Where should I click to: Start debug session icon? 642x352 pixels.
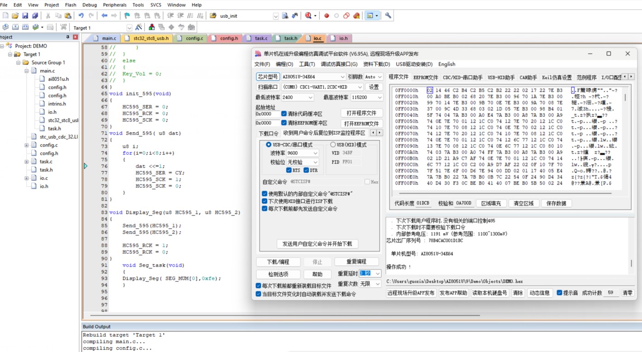pyautogui.click(x=308, y=16)
